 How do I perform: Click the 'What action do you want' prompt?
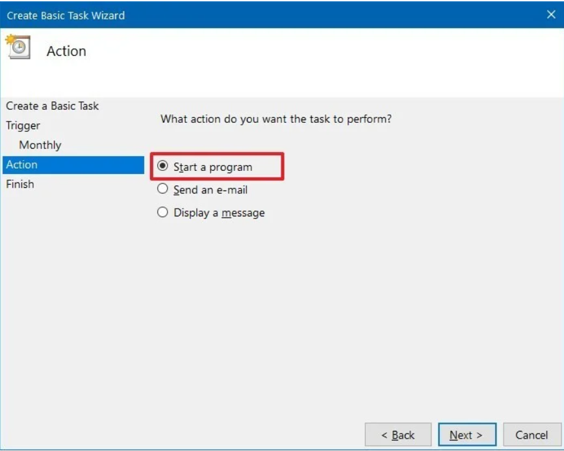[x=276, y=119]
